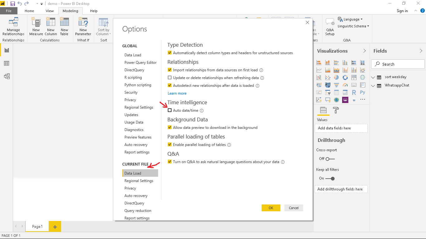This screenshot has width=426, height=239.
Task: Insert an R script visual
Action: (x=354, y=92)
